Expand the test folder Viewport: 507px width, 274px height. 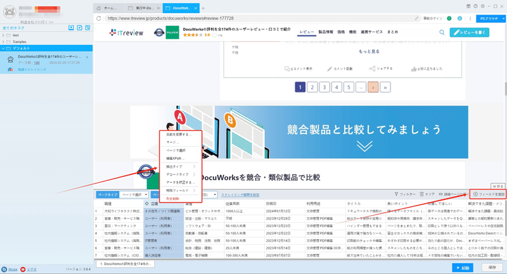[3, 35]
